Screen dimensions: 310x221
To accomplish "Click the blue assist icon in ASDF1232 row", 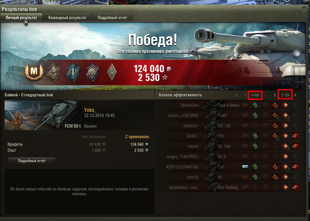I will (245, 167).
